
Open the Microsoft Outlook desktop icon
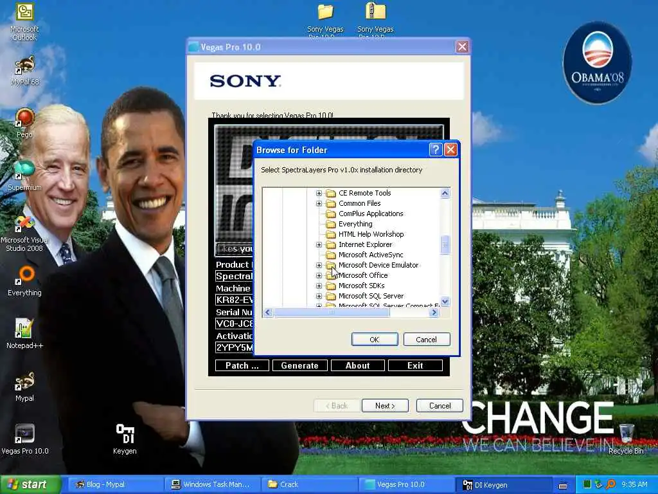tap(25, 21)
